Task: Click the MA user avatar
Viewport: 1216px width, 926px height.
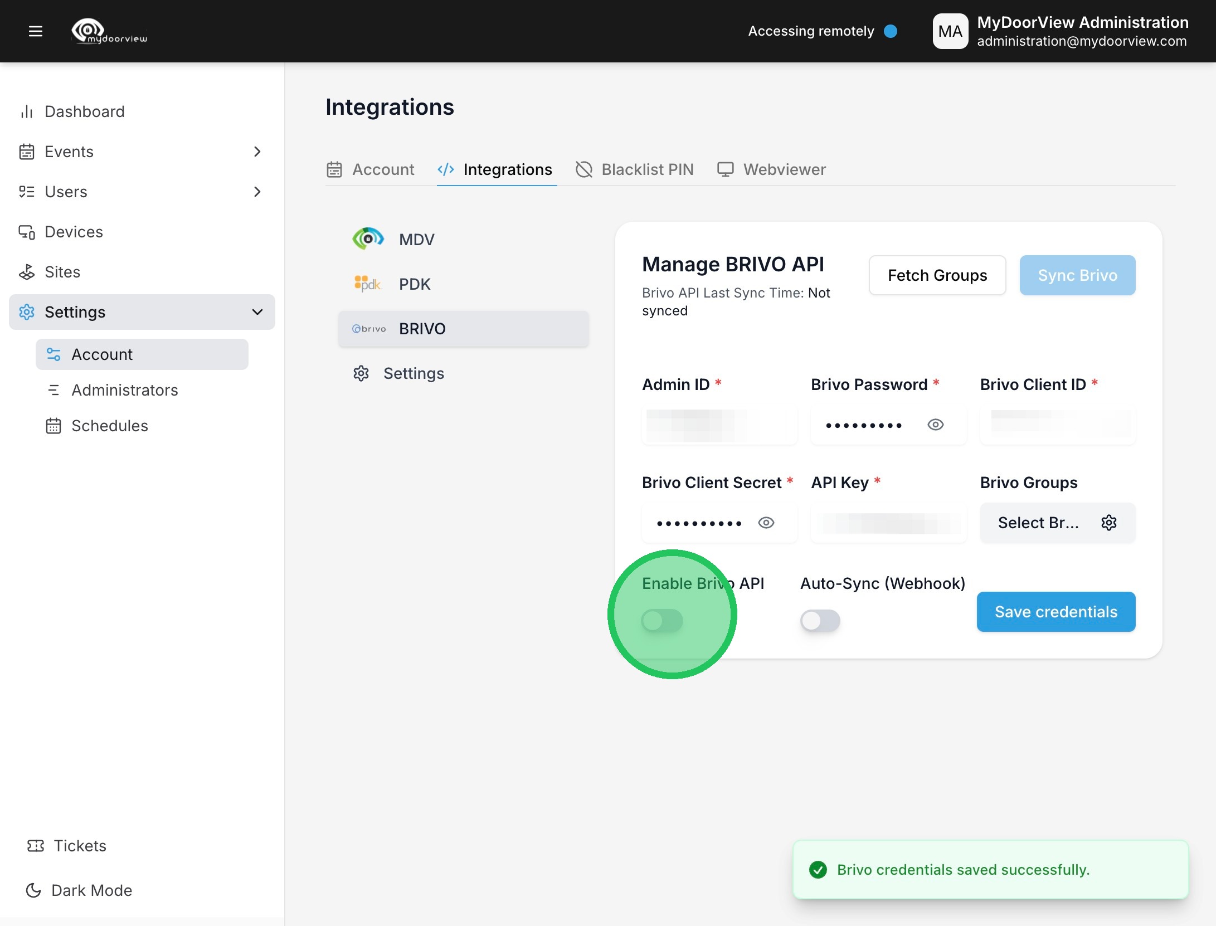Action: [950, 31]
